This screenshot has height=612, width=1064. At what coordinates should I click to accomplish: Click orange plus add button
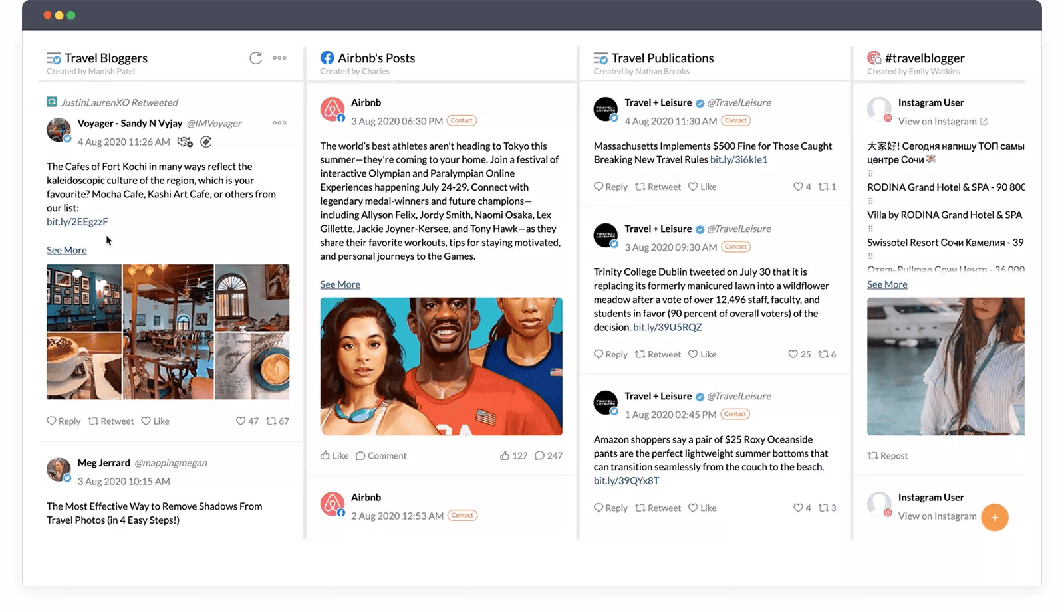tap(995, 517)
